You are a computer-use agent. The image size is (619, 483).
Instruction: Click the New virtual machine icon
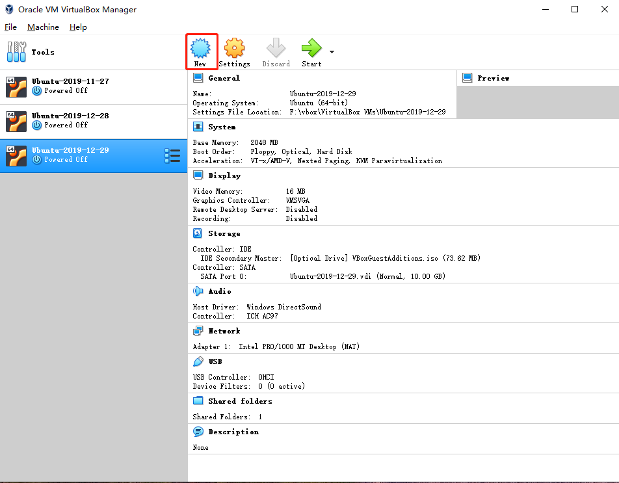tap(200, 48)
